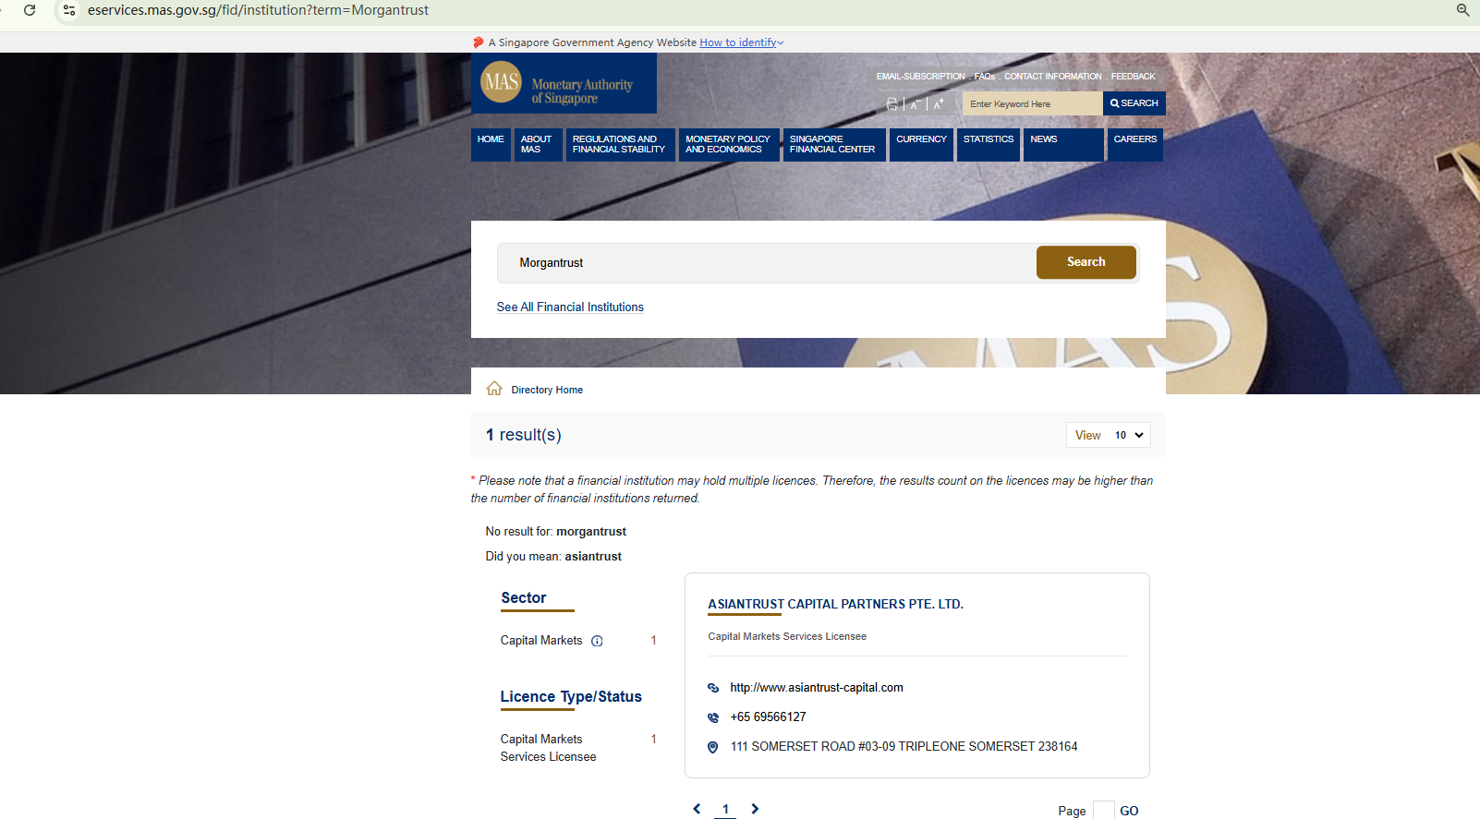Open the asiantrust-capital.com website link
Image resolution: width=1480 pixels, height=819 pixels.
817,688
